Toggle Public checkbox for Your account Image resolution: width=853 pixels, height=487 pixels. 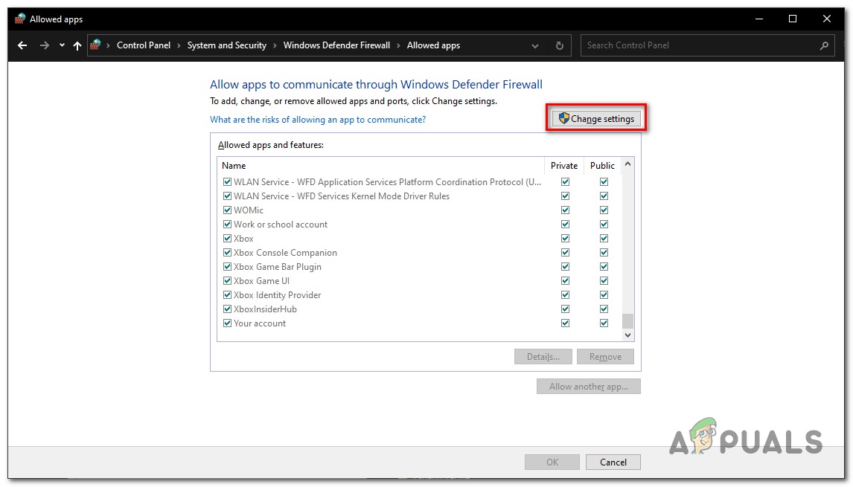coord(604,323)
